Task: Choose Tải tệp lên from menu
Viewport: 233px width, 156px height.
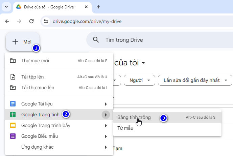Action: point(59,77)
